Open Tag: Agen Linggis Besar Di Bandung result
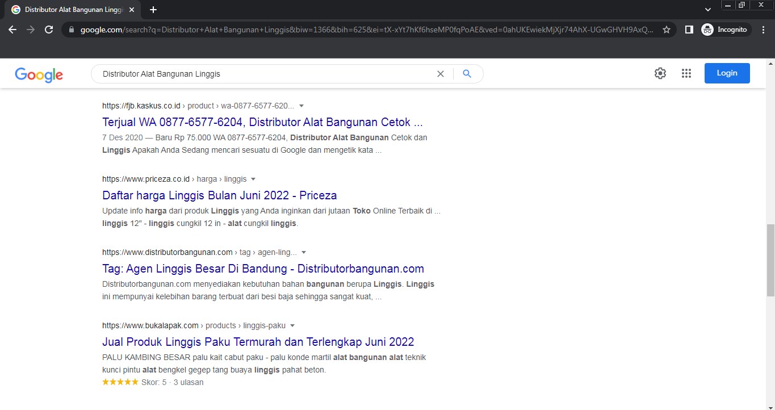 pyautogui.click(x=263, y=269)
